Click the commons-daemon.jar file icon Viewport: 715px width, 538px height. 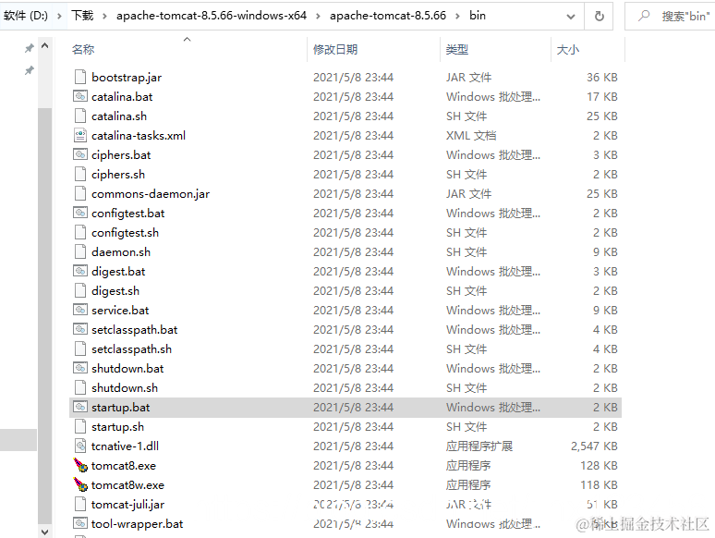80,193
